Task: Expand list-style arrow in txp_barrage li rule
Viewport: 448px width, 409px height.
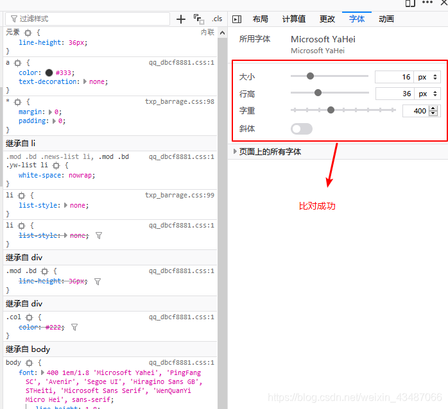Action: click(x=65, y=205)
